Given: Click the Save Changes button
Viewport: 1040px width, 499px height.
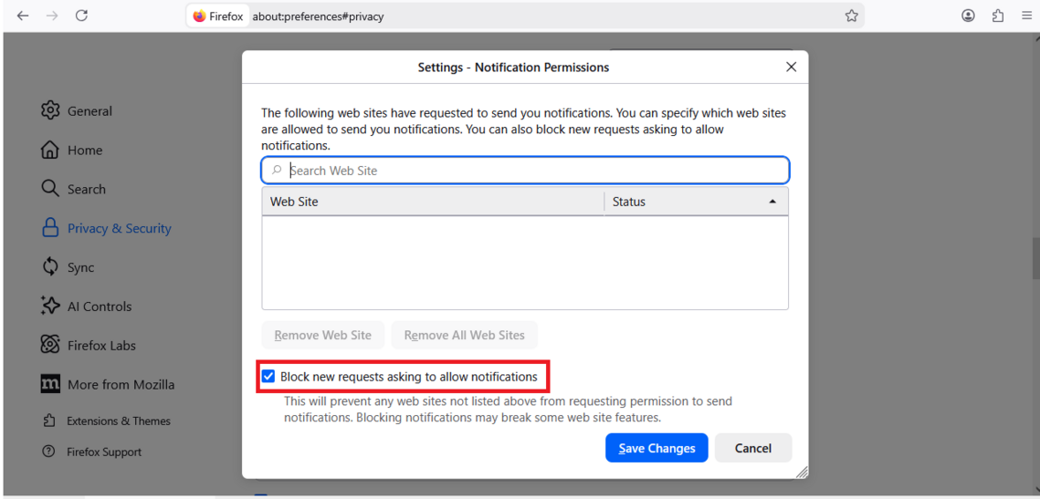Looking at the screenshot, I should (x=657, y=448).
